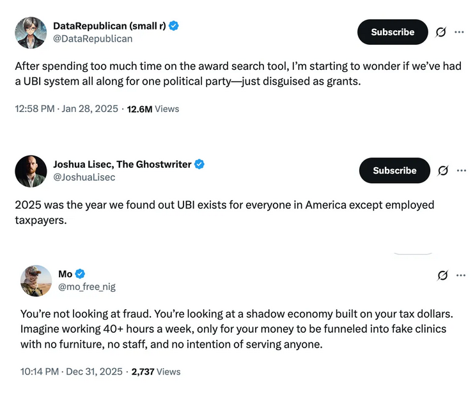The width and height of the screenshot is (475, 393).
Task: Click Grok icon on Joshua Lisec's post
Action: (x=442, y=171)
